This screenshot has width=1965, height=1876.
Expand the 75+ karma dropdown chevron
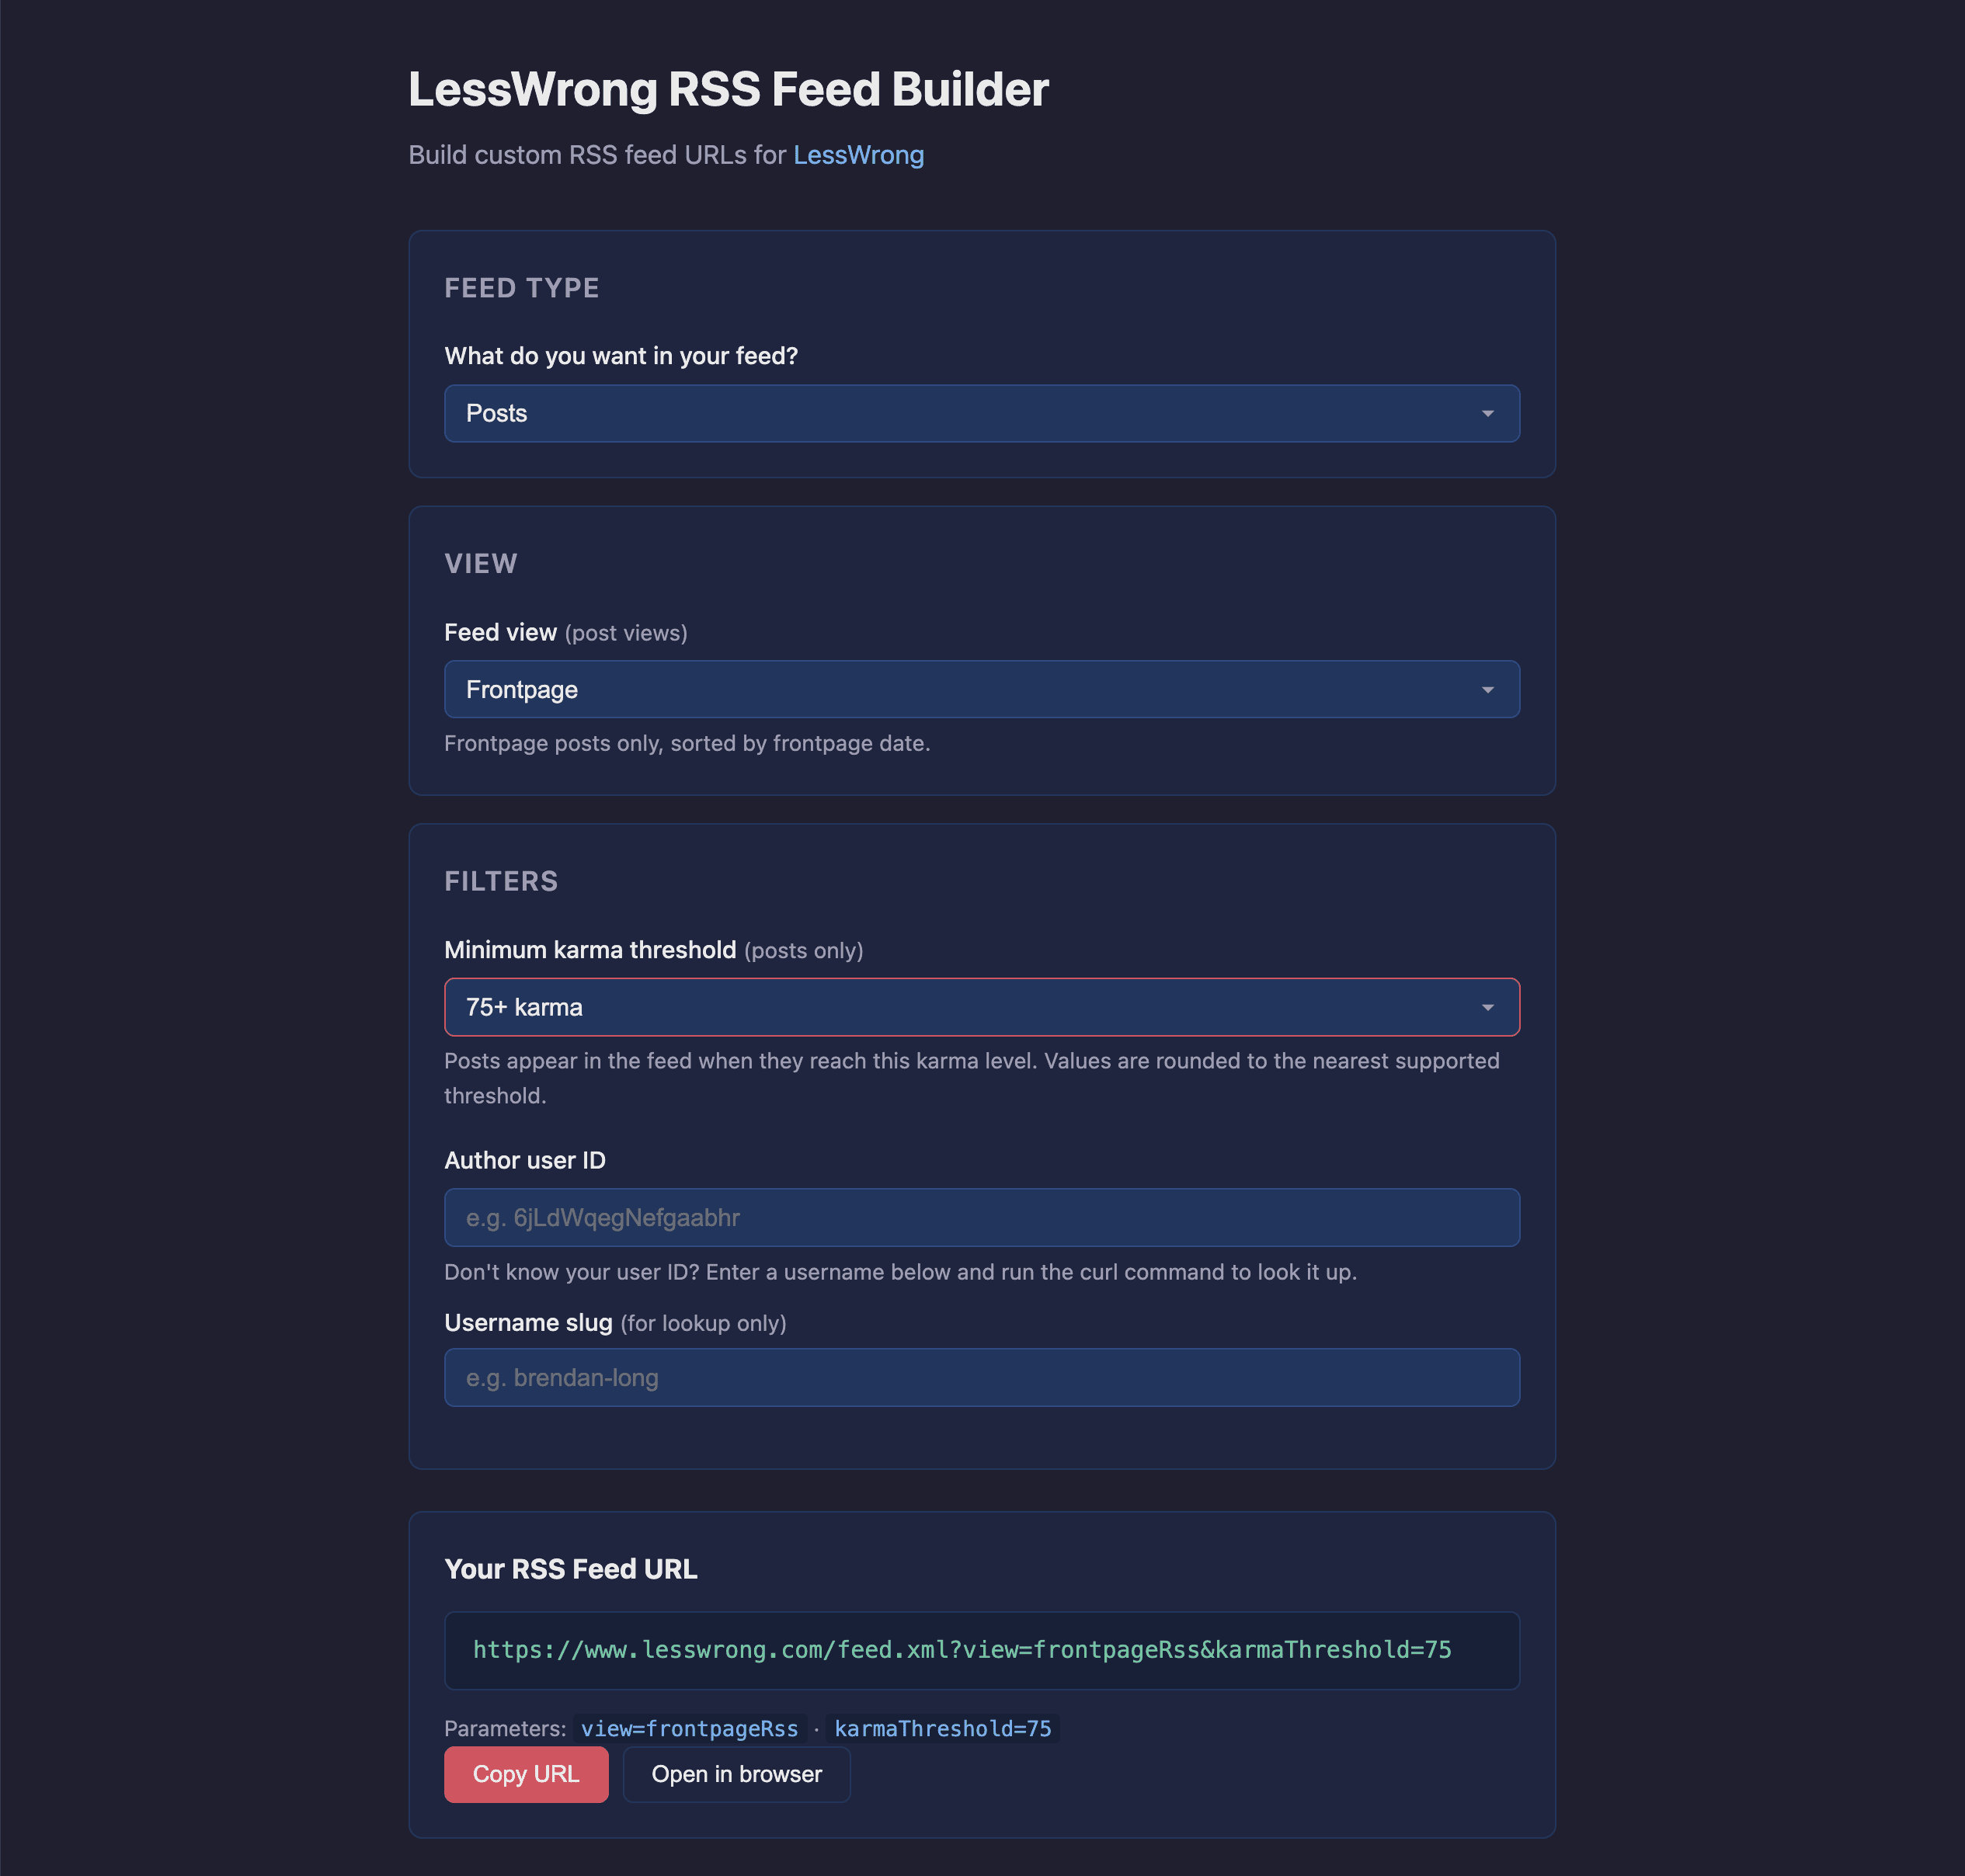(x=1489, y=1007)
